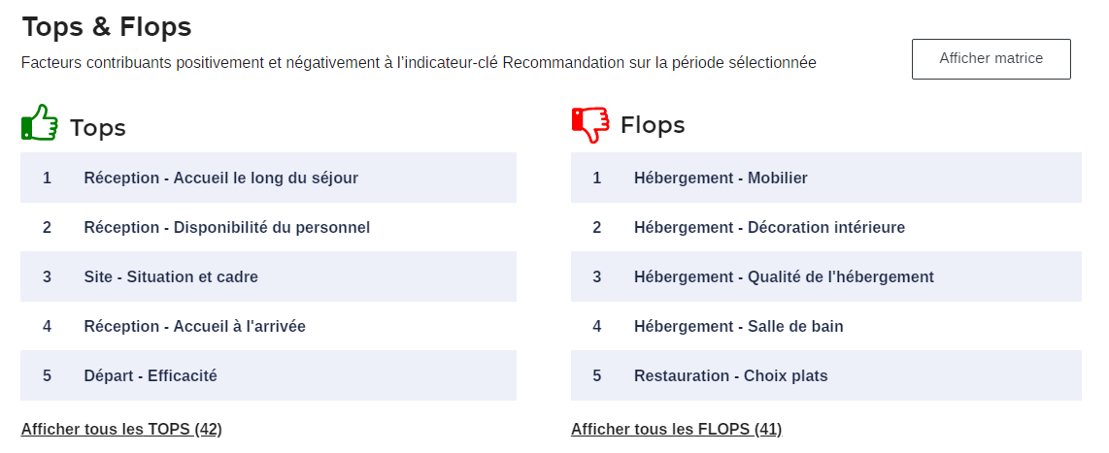The image size is (1109, 453).
Task: Select Hébergement - Mobilier flop row
Action: click(x=721, y=178)
